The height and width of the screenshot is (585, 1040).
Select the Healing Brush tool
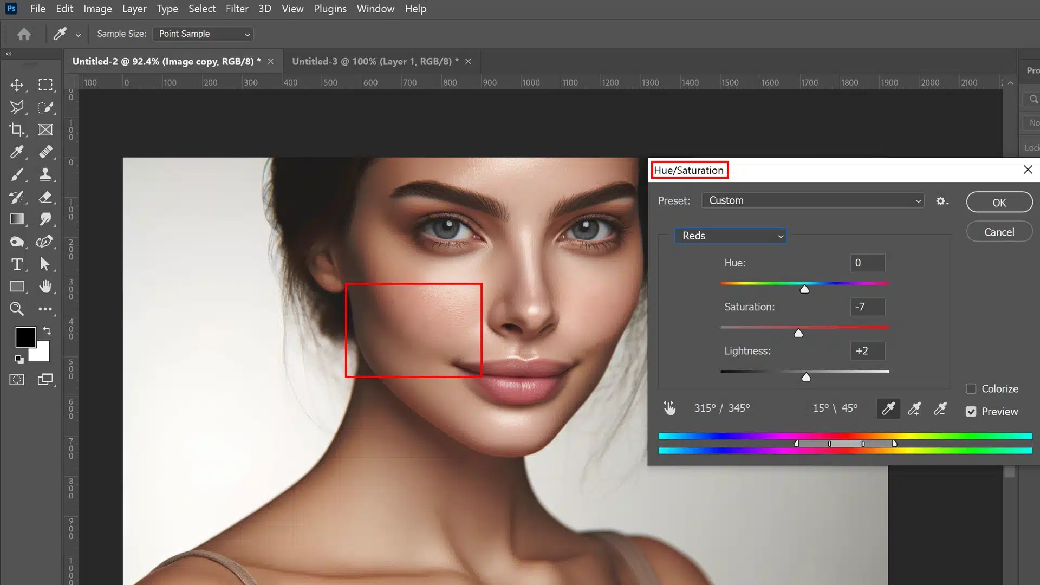click(x=45, y=152)
